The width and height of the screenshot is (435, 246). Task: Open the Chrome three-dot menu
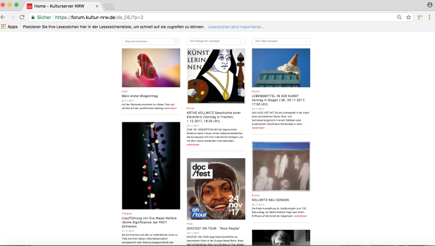coord(429,17)
